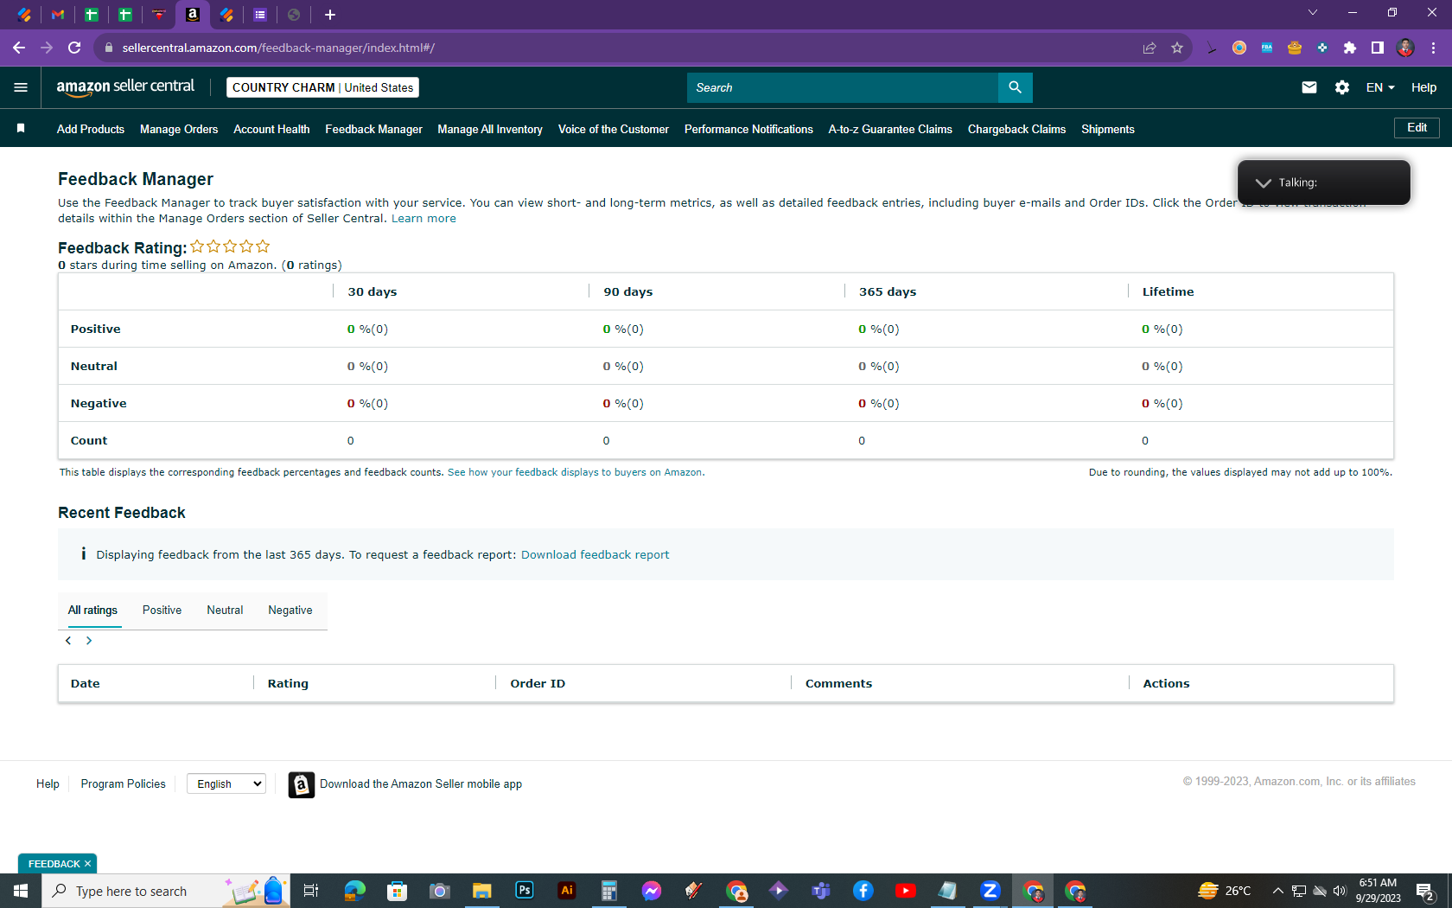The image size is (1452, 908).
Task: Switch to the Negative ratings tab
Action: (x=290, y=611)
